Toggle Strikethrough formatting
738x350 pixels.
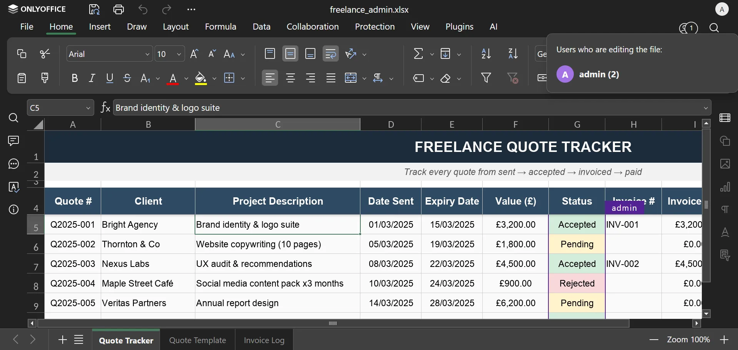tap(128, 78)
